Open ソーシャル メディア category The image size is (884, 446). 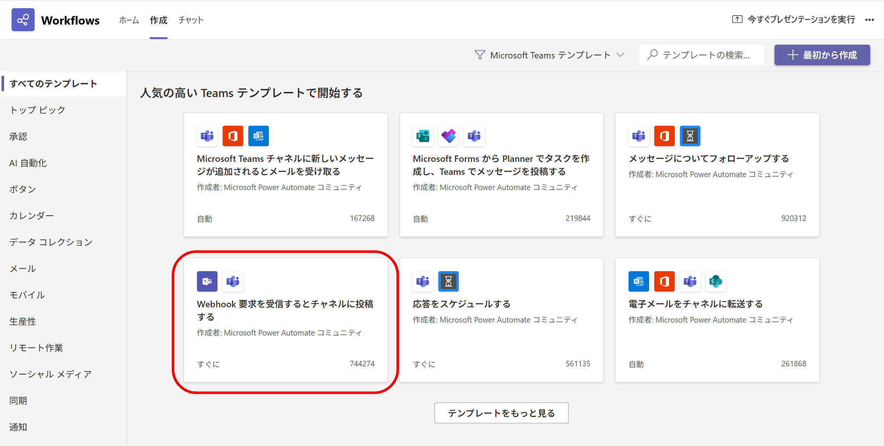(x=63, y=374)
